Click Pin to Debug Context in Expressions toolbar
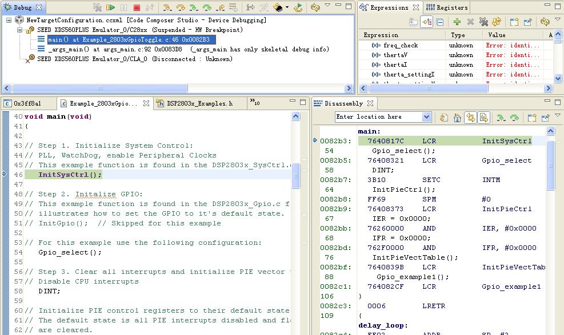The image size is (564, 335). pos(527,22)
